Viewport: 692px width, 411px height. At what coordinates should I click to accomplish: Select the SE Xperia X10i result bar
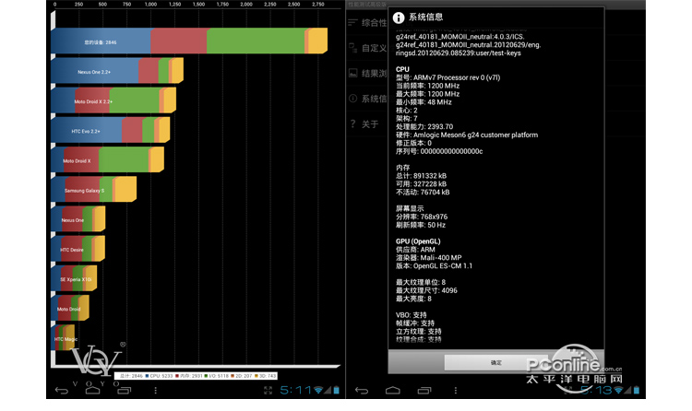[x=74, y=278]
